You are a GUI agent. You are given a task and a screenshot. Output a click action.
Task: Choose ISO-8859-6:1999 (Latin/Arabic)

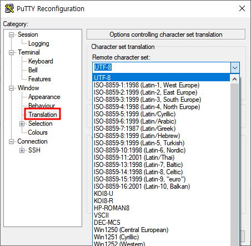[161, 121]
